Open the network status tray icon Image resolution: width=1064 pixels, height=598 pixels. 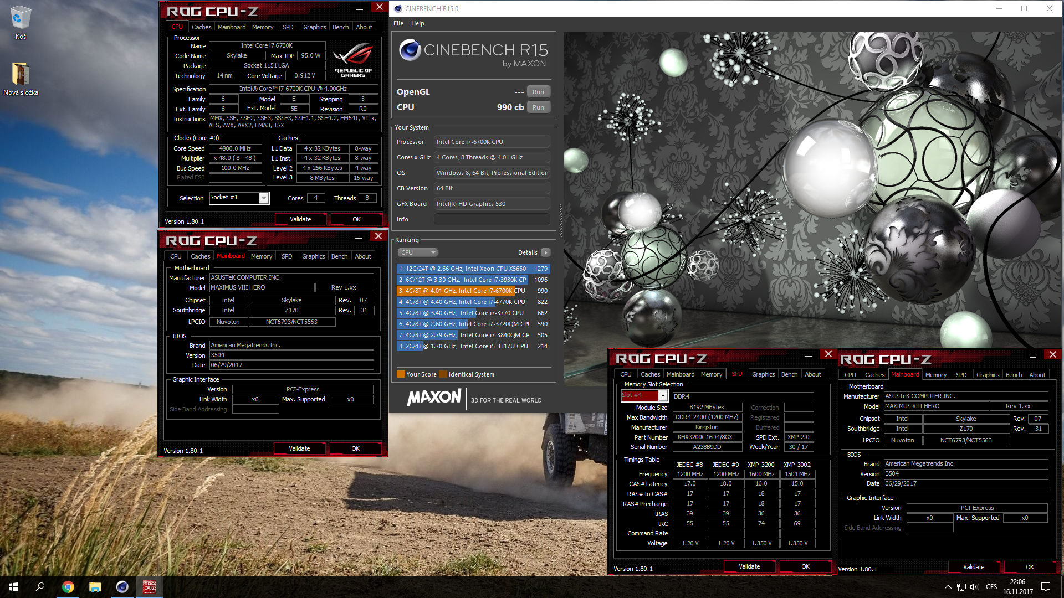click(961, 587)
